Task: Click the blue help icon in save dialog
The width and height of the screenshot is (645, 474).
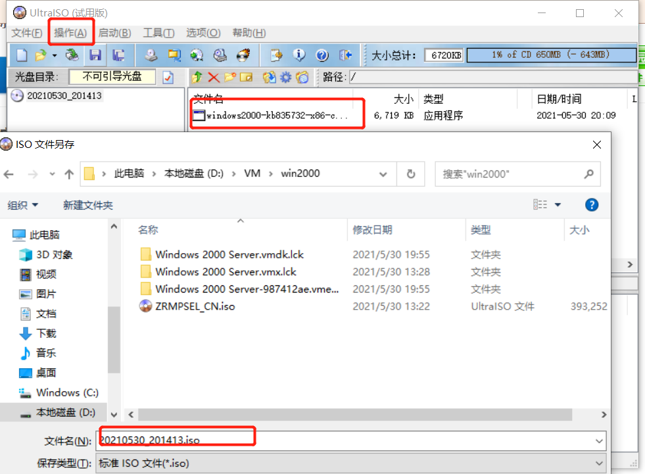Action: point(592,204)
